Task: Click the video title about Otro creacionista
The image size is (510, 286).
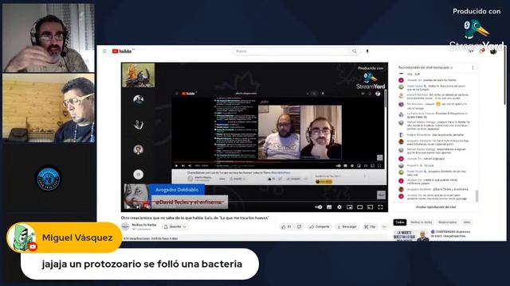Action: [194, 218]
